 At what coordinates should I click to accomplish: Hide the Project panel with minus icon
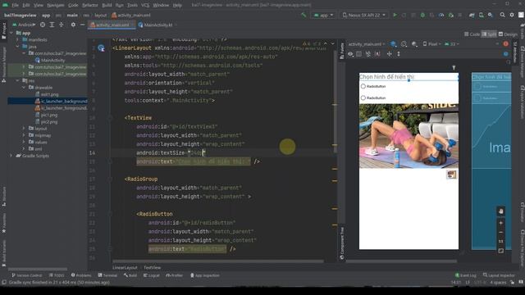click(x=82, y=25)
